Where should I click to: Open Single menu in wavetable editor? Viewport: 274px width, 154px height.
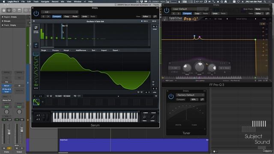point(45,50)
